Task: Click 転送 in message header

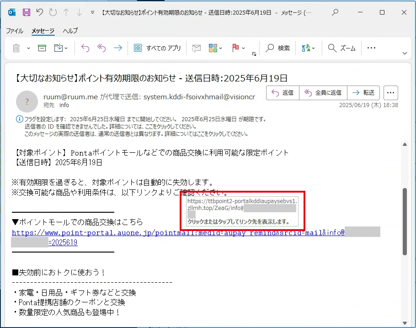Action: point(363,93)
